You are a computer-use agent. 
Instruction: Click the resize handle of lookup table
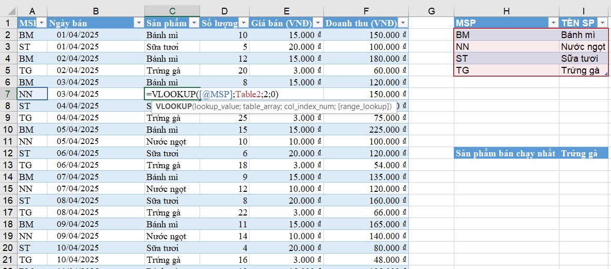(606, 75)
